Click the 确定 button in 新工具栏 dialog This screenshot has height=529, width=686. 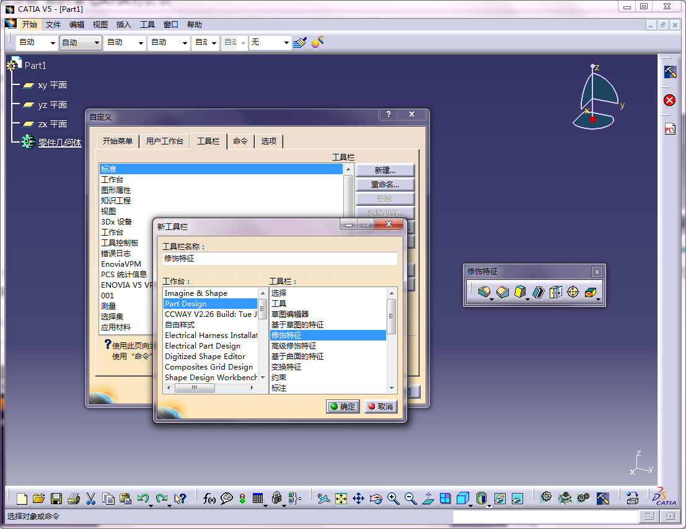343,406
